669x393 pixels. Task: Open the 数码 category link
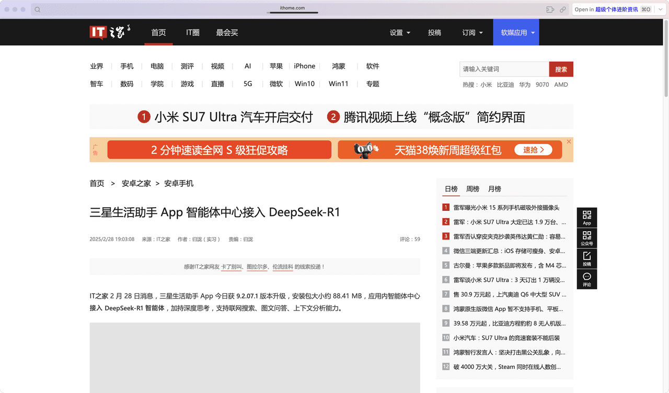click(x=127, y=84)
